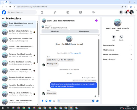This screenshot has height=110, width=137.
Task: Expand the Customize chat section
Action: coord(118,45)
